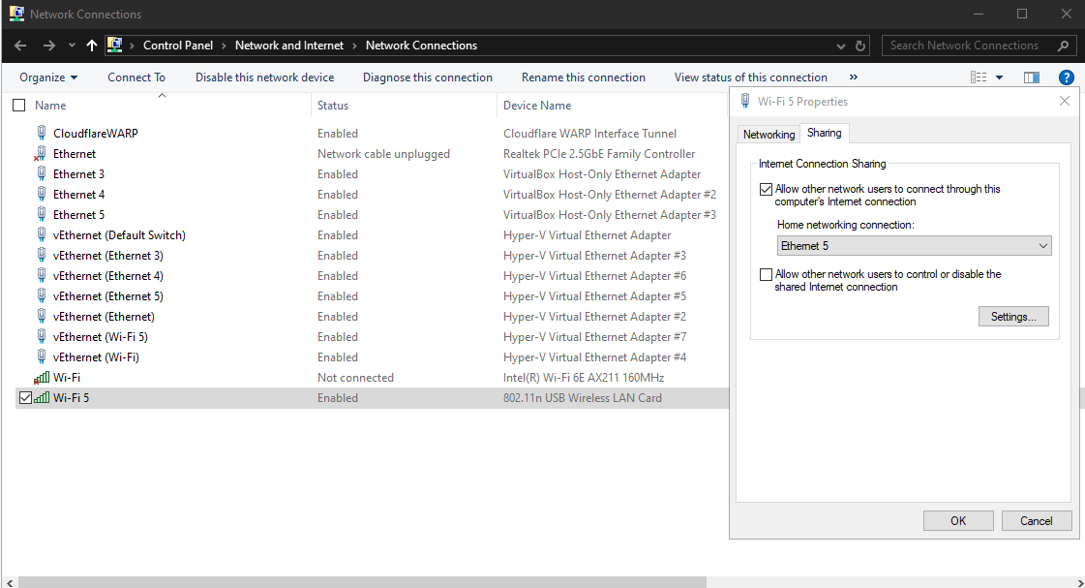Click the Help question mark icon
Viewport: 1085px width, 588px height.
click(x=1066, y=77)
